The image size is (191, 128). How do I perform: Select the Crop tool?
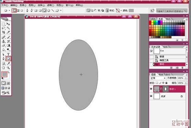click(3, 32)
